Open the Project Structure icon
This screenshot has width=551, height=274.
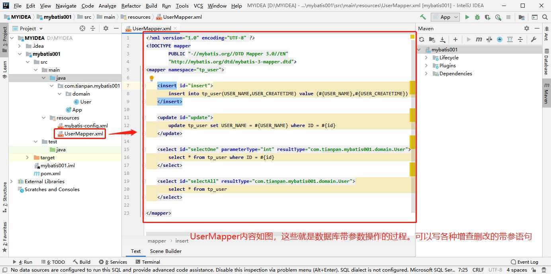[x=522, y=17]
